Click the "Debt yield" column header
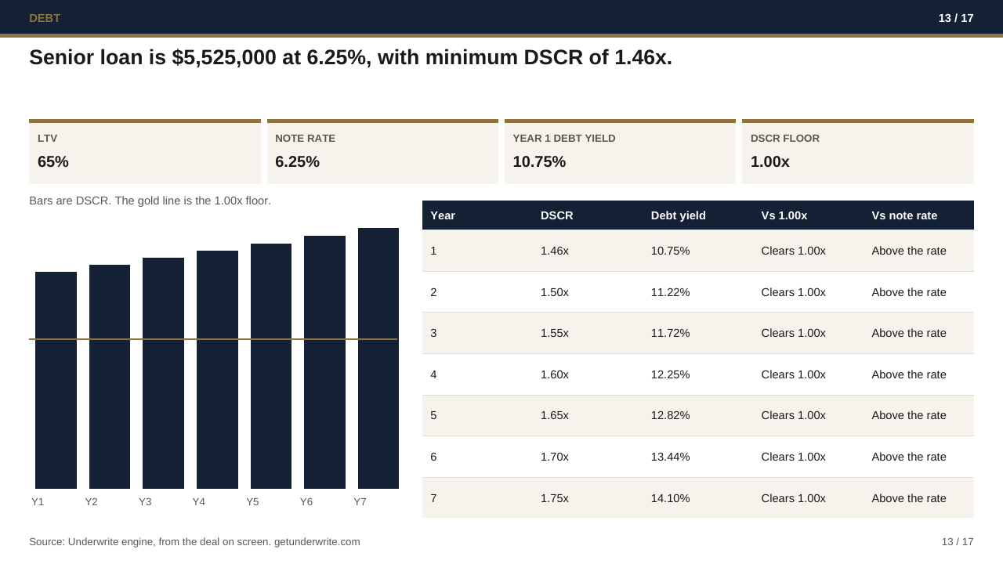The width and height of the screenshot is (1003, 564). click(x=679, y=215)
